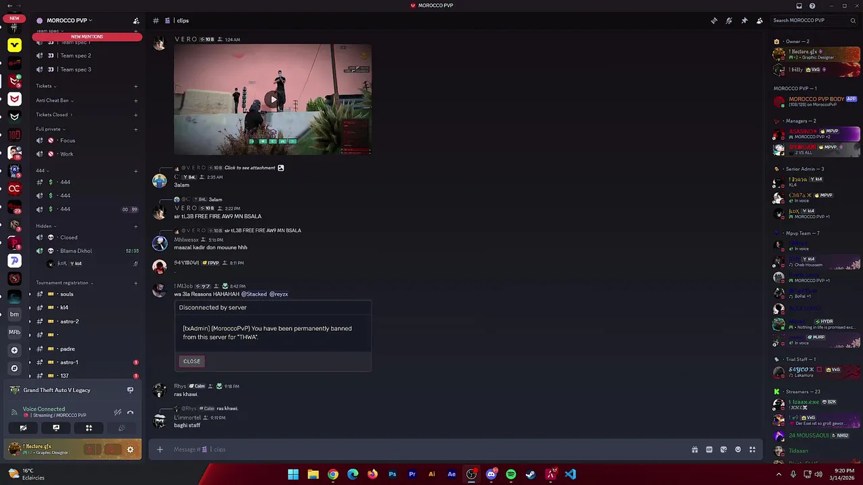863x485 pixels.
Task: Toggle channel notification settings bell icon
Action: 729,20
